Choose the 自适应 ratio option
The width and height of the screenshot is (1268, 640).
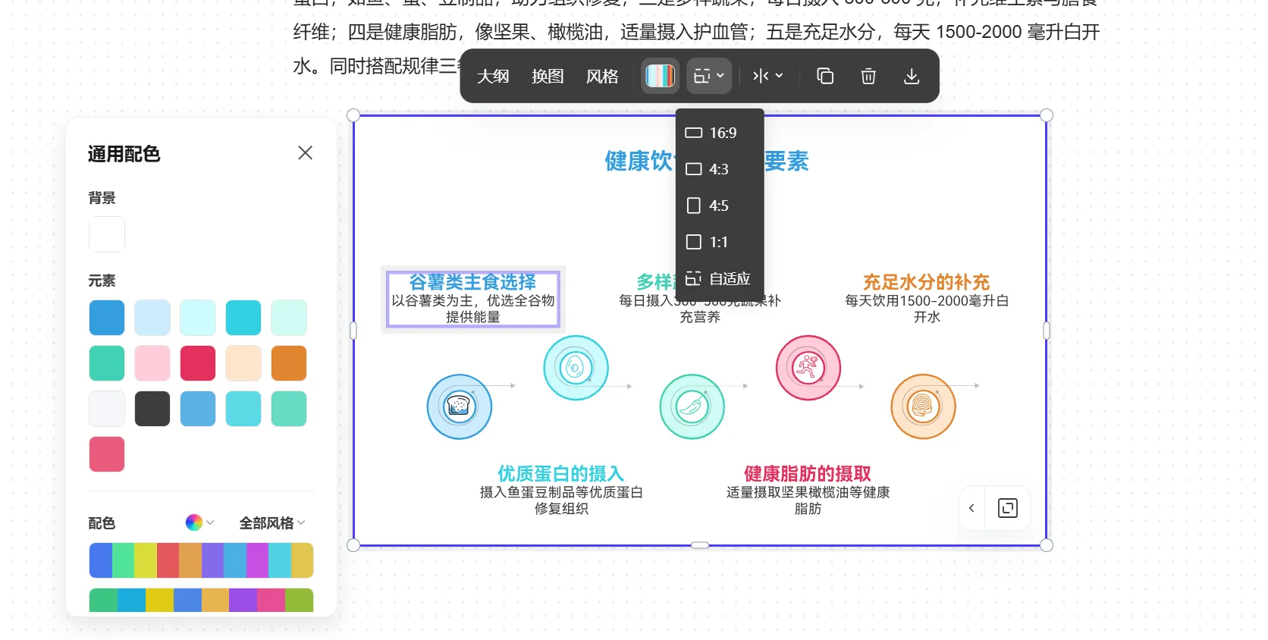click(720, 279)
